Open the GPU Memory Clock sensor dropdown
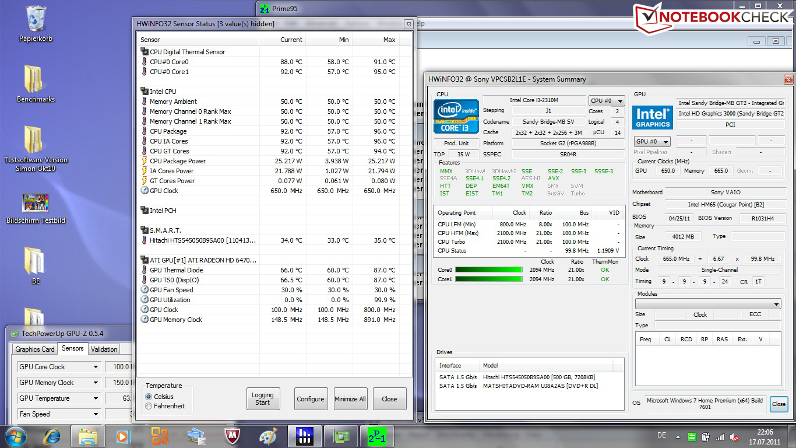Screen dimensions: 796x448 58,383
